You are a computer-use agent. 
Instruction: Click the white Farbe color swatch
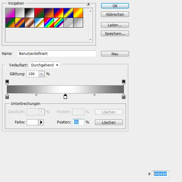[32, 122]
